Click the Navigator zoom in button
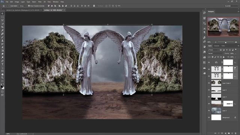The height and width of the screenshot is (135, 240). pos(236,42)
